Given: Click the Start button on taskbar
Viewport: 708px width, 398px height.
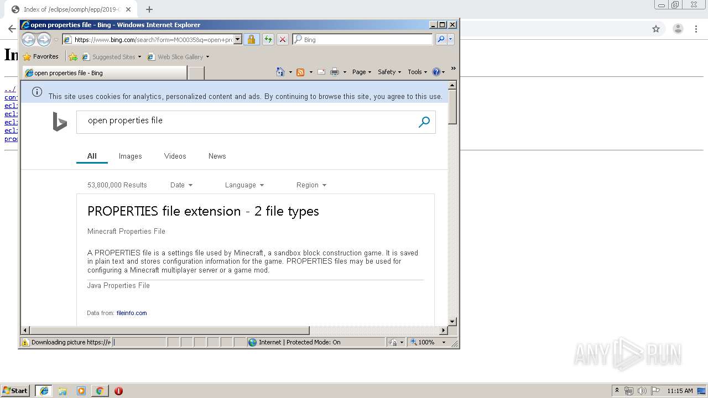Looking at the screenshot, I should (15, 390).
